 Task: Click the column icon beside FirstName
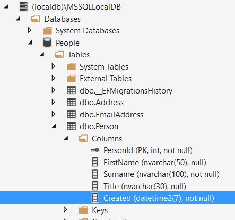tap(95, 162)
